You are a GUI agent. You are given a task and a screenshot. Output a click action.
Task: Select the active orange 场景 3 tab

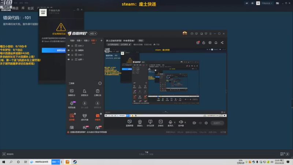pyautogui.click(x=94, y=41)
